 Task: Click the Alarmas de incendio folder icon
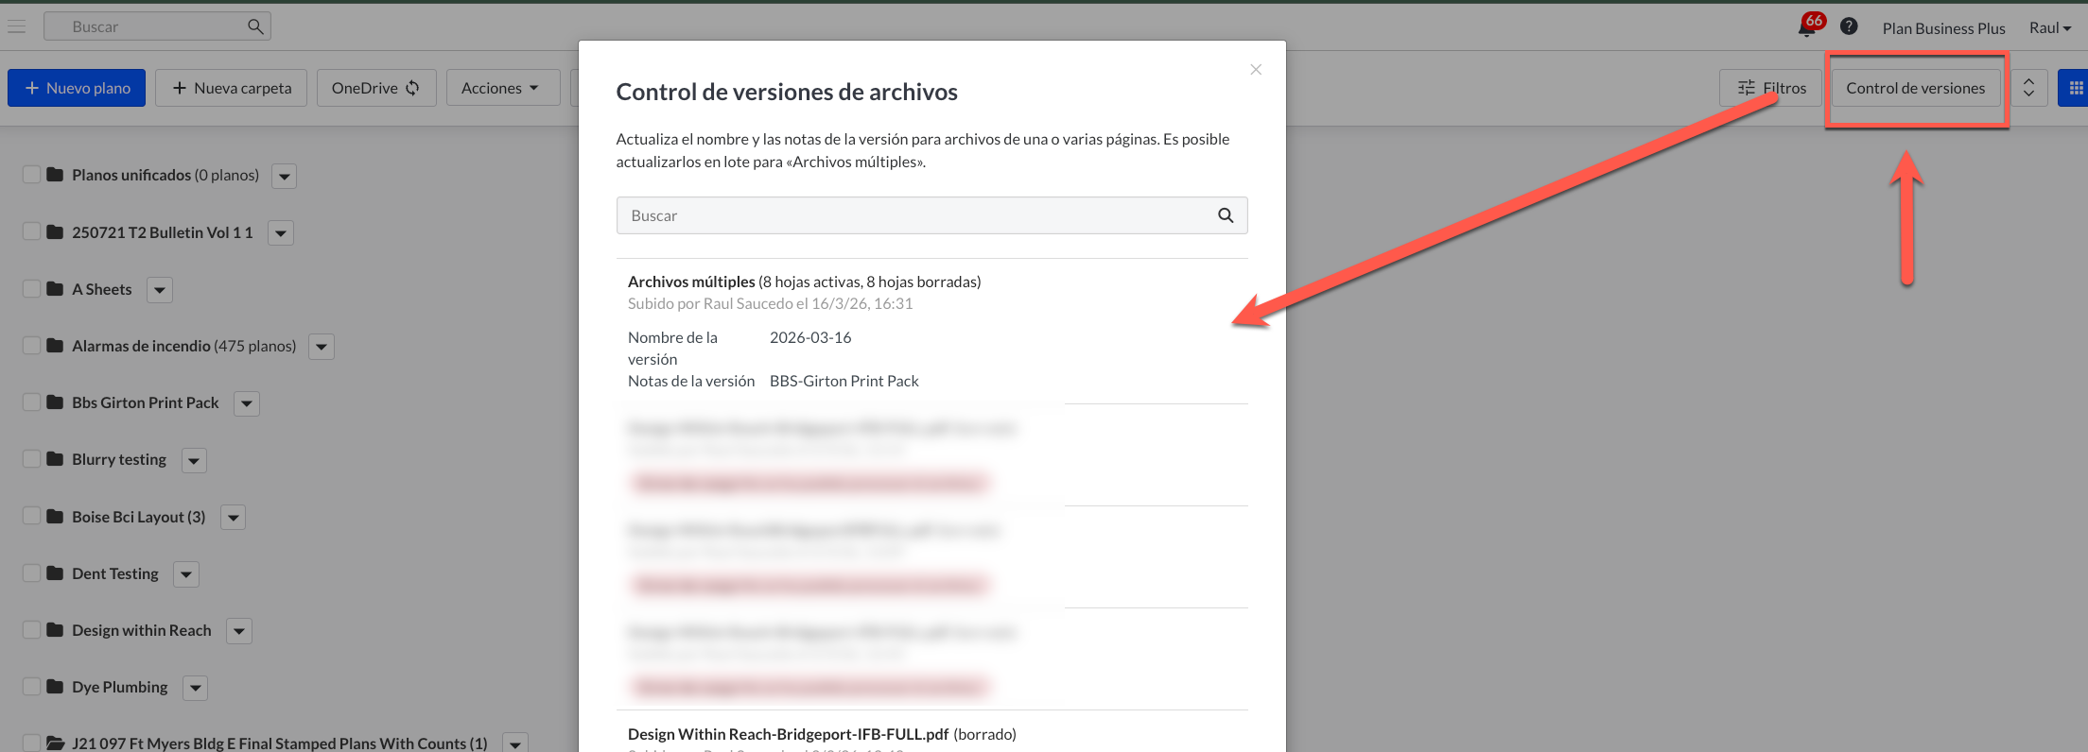(55, 346)
